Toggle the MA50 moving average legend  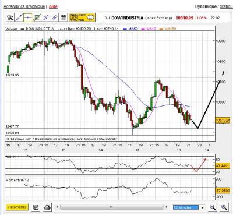pos(130,29)
